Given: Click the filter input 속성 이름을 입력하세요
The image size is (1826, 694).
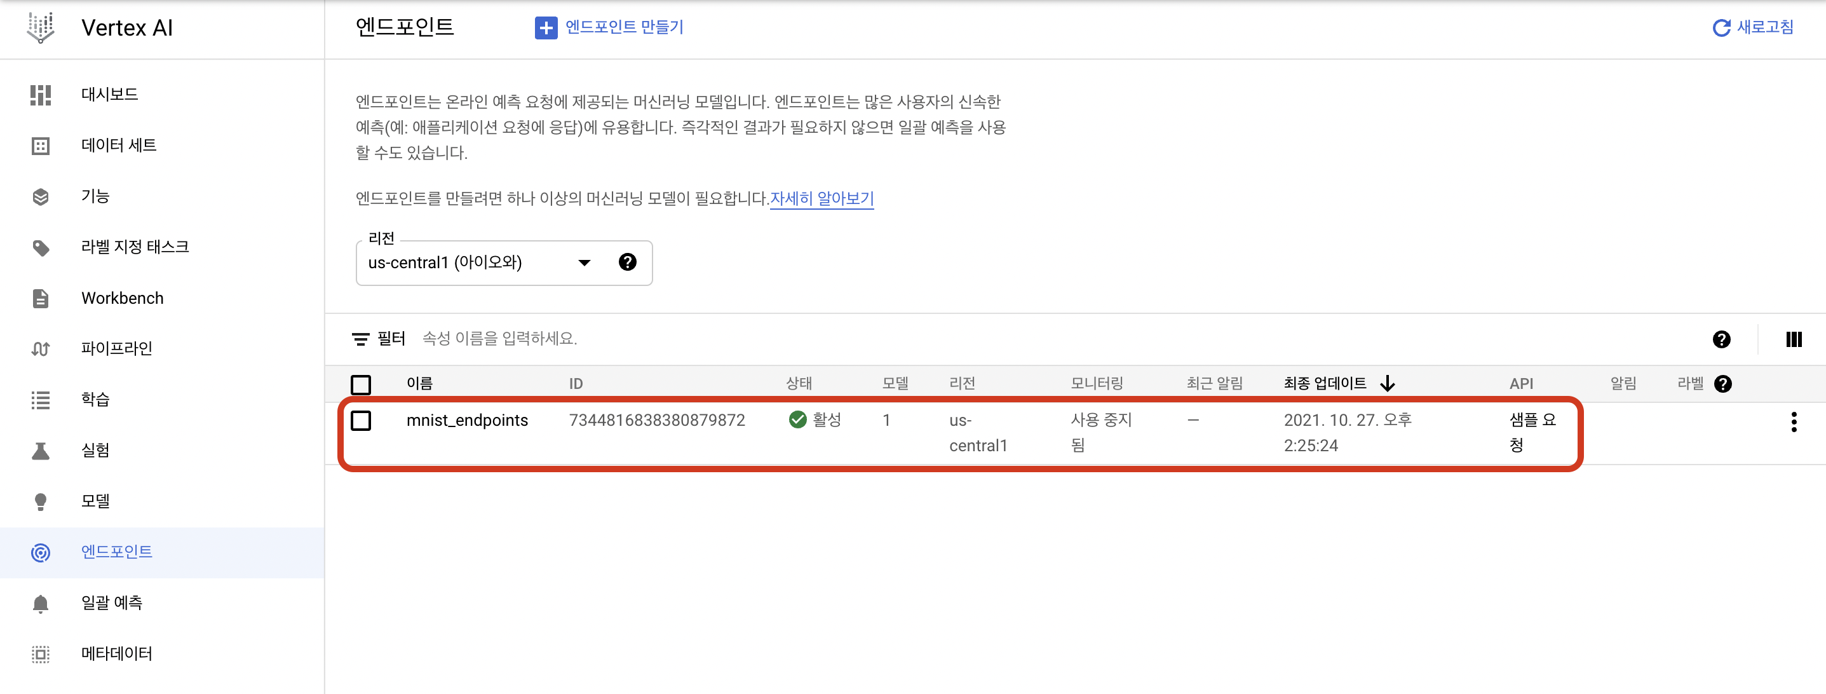Looking at the screenshot, I should (500, 339).
